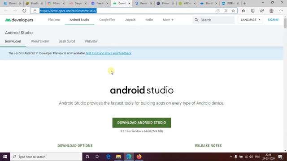Click the browser address bar URL
This screenshot has height=161, width=287.
68,11
